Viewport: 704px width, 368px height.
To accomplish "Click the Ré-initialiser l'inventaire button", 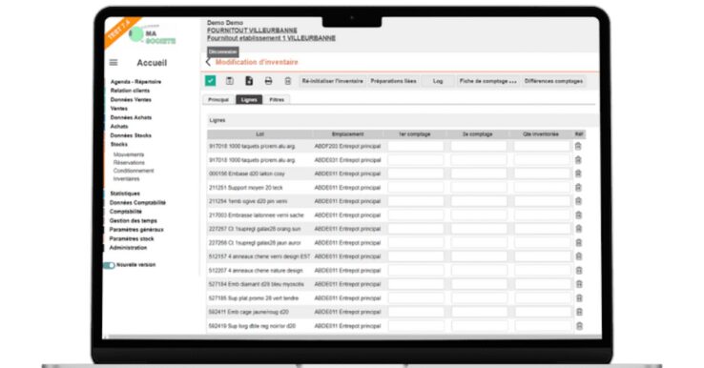I will (332, 81).
